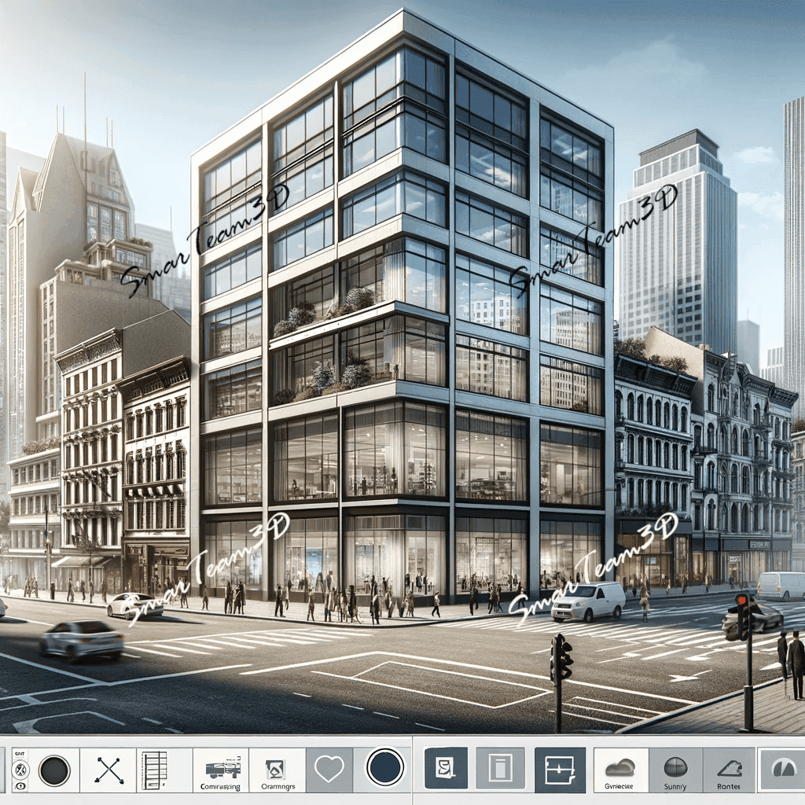Image resolution: width=805 pixels, height=805 pixels.
Task: Click the GNT label in the toolbar
Action: click(x=19, y=753)
